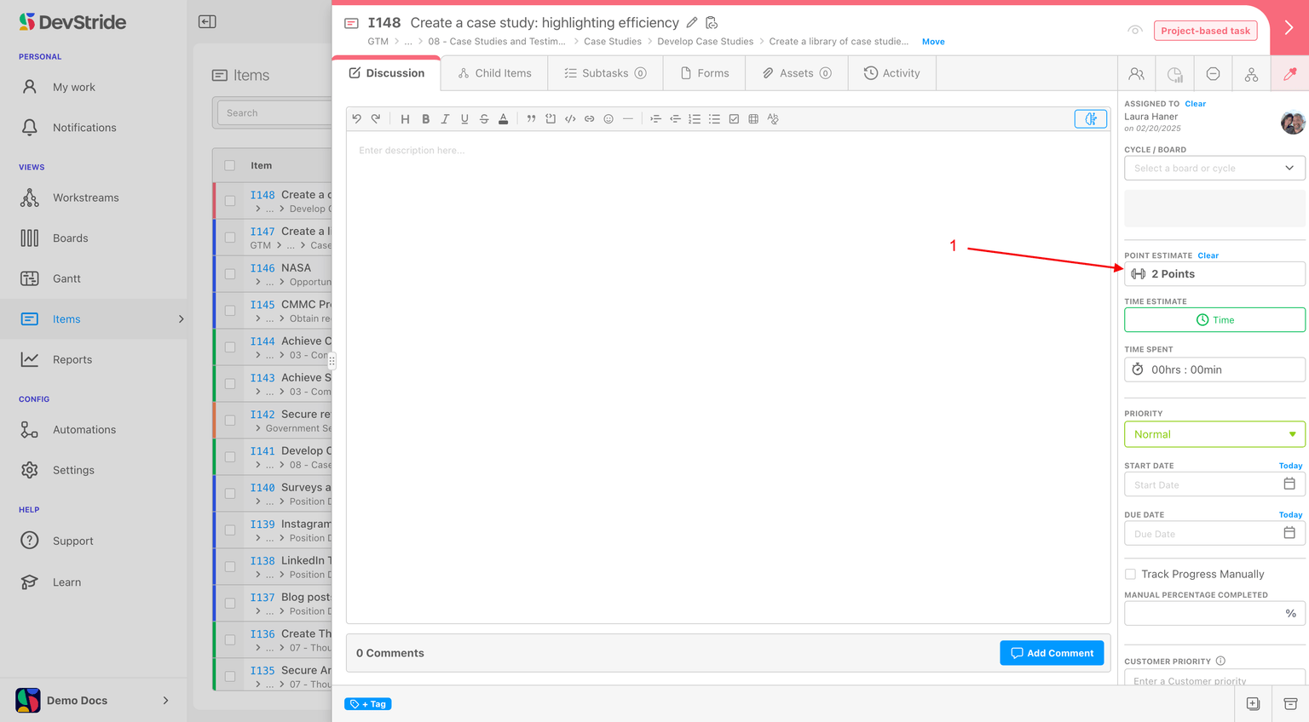Click the text color icon
This screenshot has width=1309, height=722.
tap(504, 119)
